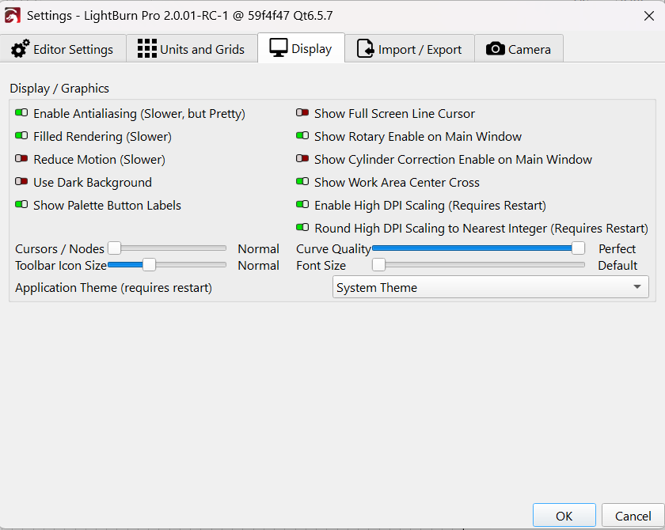Toggle Show Rotary Enable on Main Window
The width and height of the screenshot is (665, 530).
point(302,135)
